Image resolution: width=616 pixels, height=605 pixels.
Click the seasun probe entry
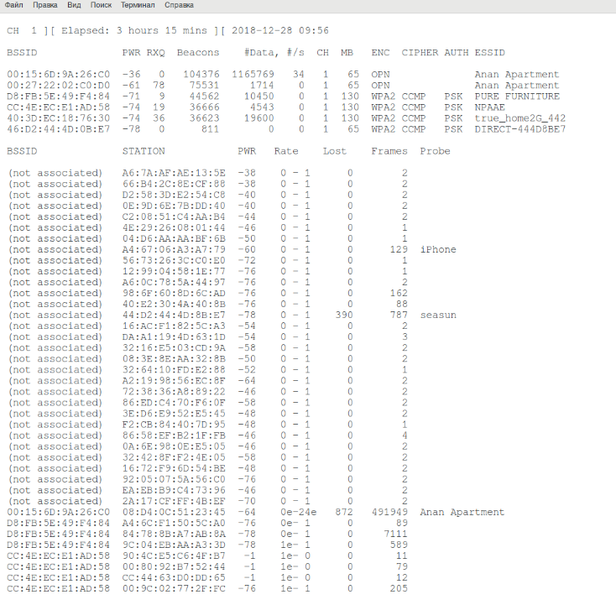[438, 315]
